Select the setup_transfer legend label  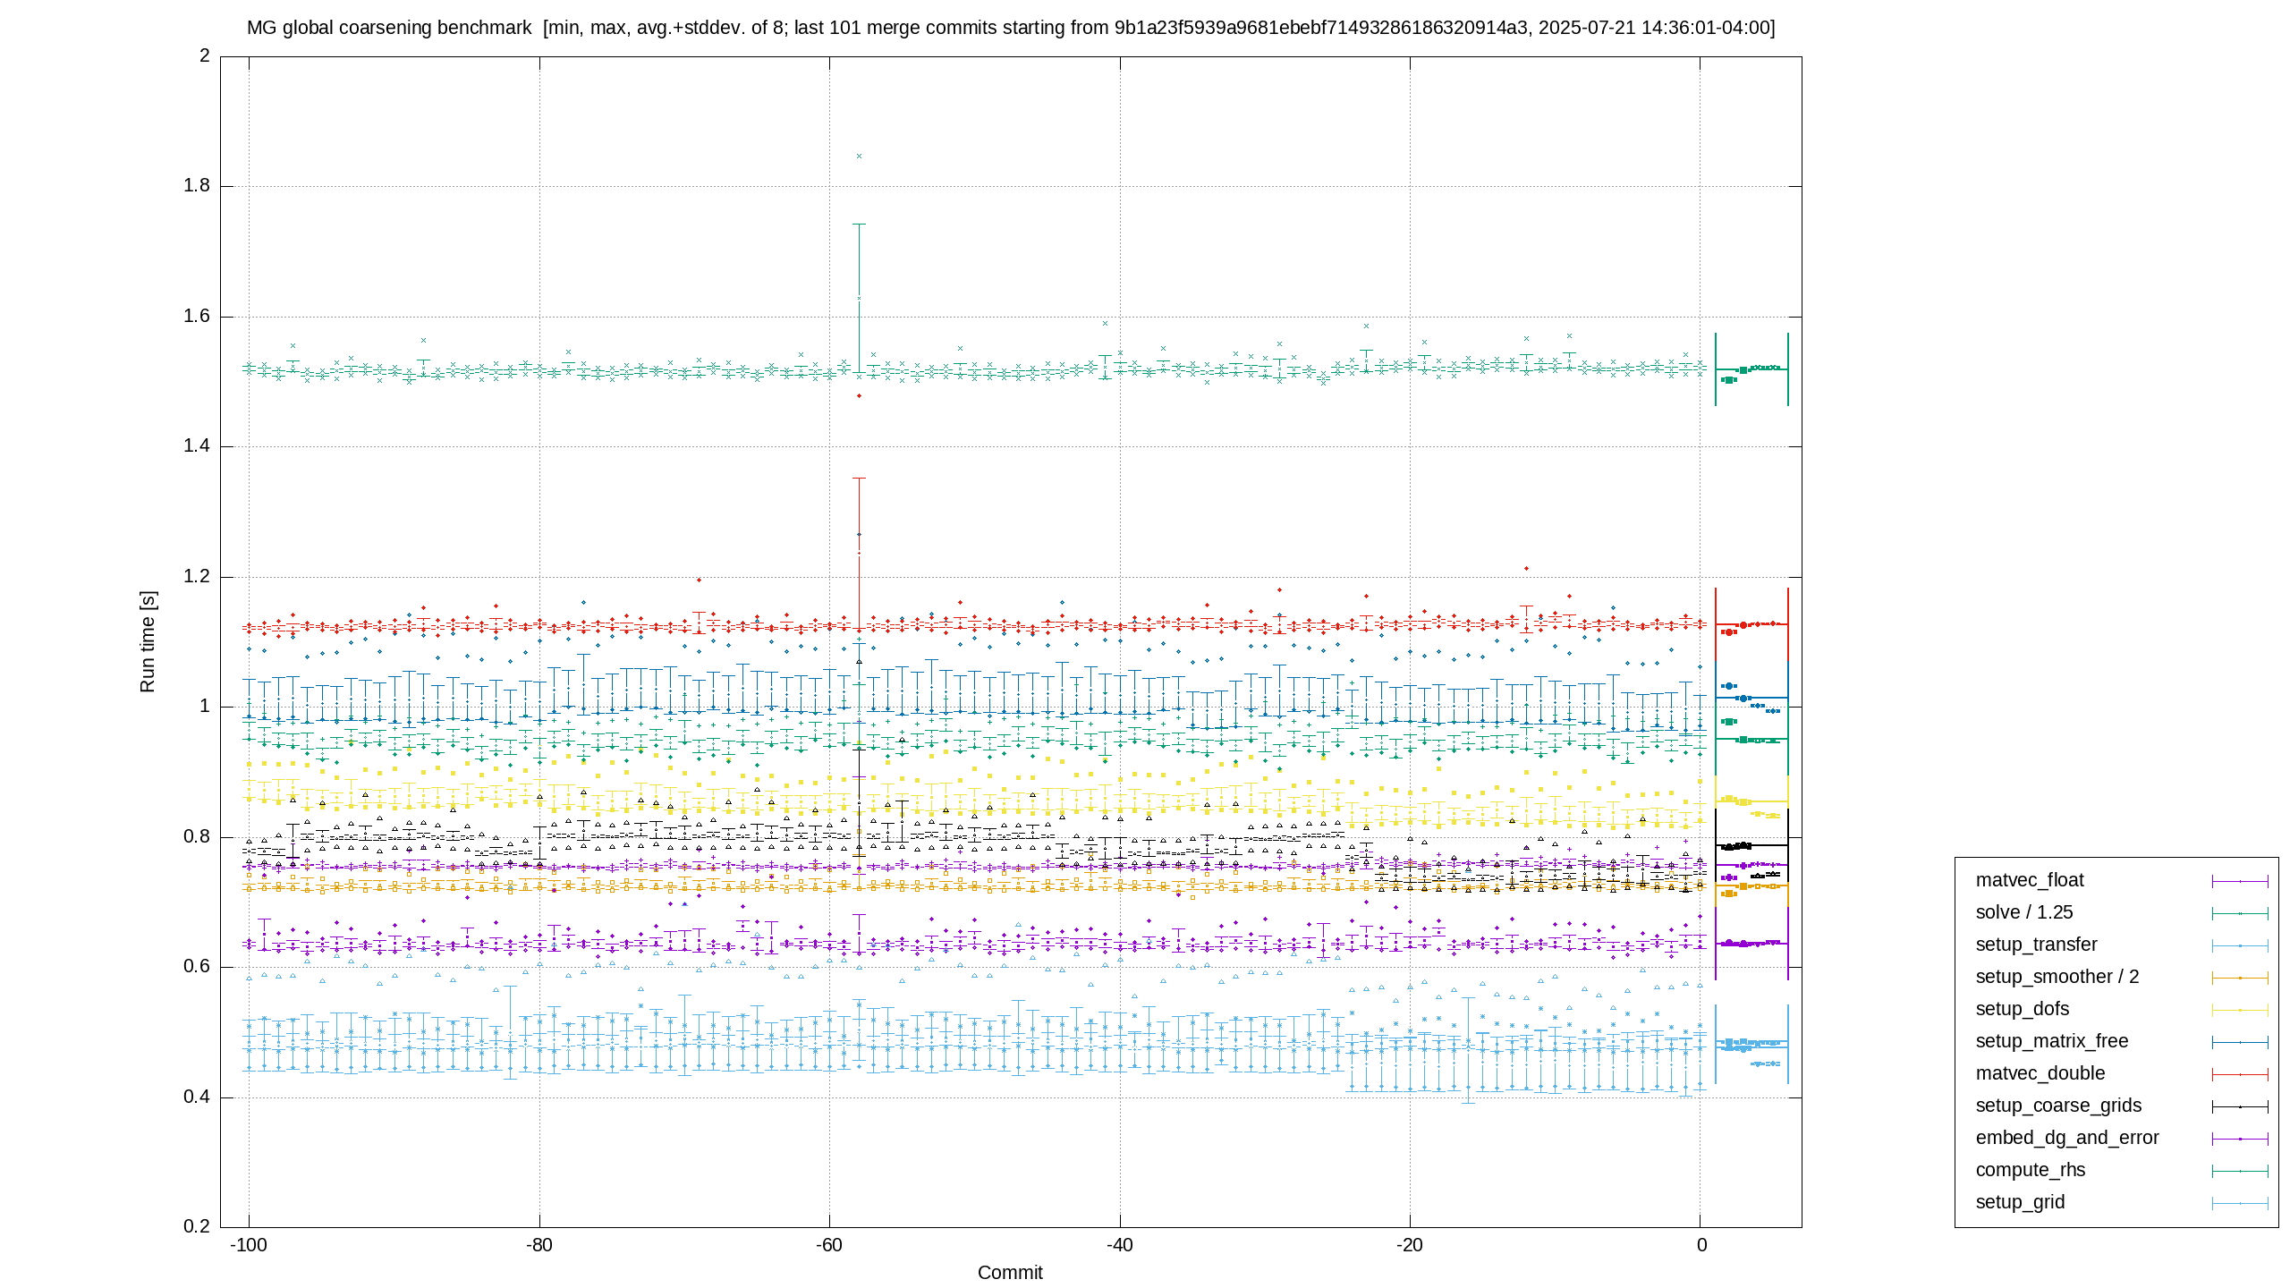coord(2036,945)
